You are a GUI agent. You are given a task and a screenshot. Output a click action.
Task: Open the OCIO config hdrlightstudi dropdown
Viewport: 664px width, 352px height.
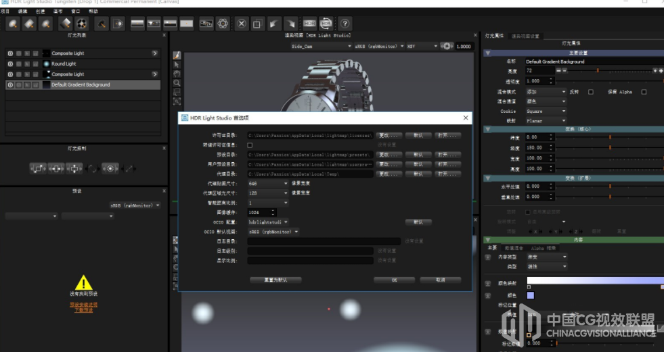(267, 222)
